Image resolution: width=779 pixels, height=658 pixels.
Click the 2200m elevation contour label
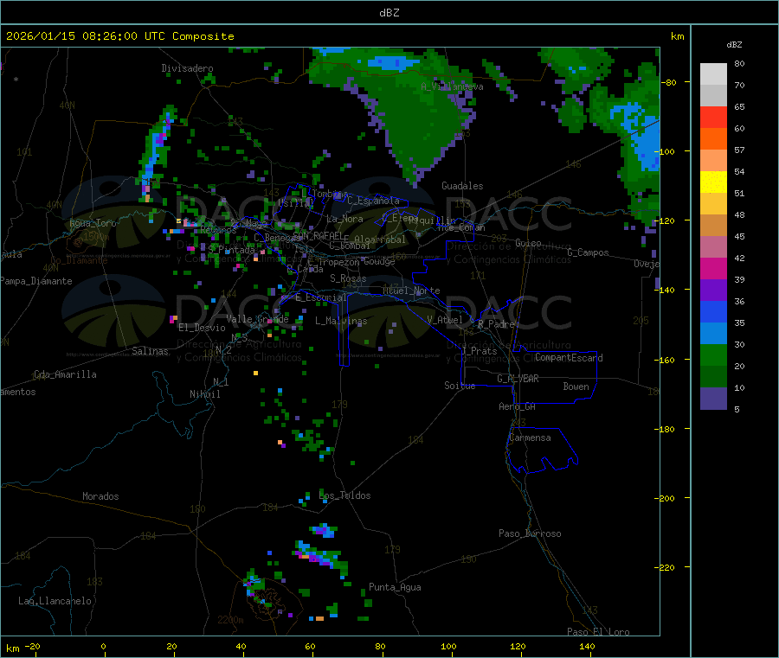click(230, 620)
